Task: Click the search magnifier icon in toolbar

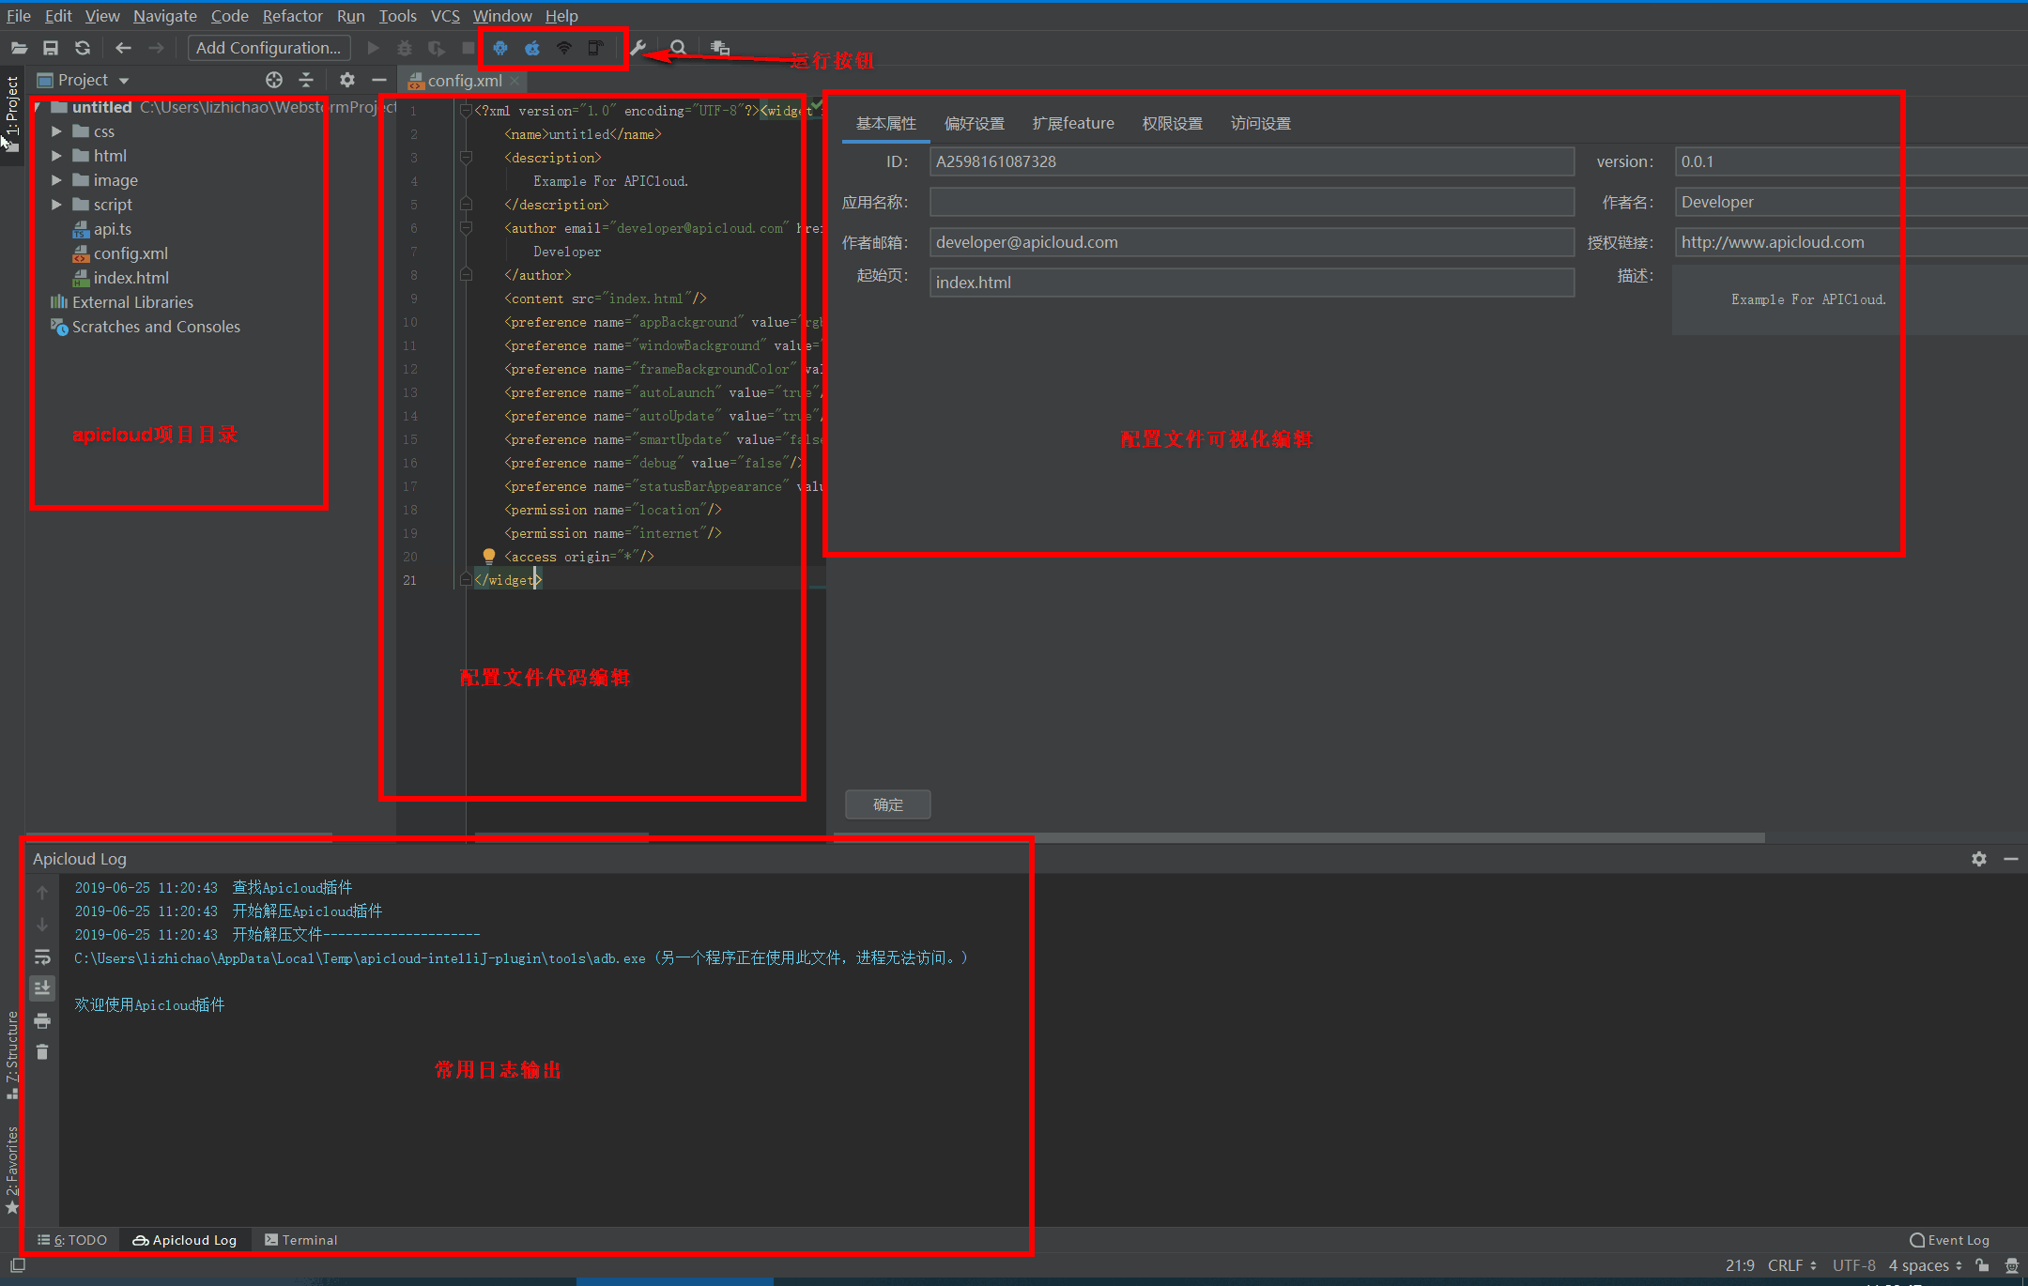Action: 679,47
